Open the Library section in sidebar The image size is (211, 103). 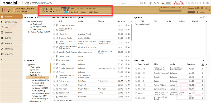(x=11, y=17)
